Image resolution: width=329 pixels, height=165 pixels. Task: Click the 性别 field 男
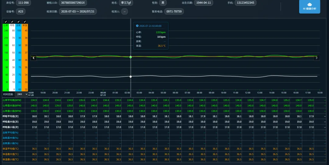(x=163, y=3)
